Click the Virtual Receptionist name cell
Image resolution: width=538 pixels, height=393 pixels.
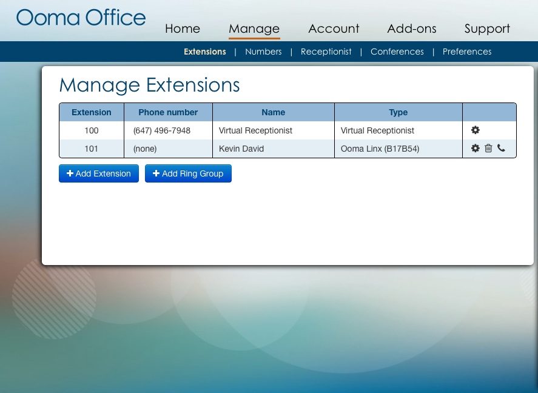(x=274, y=130)
